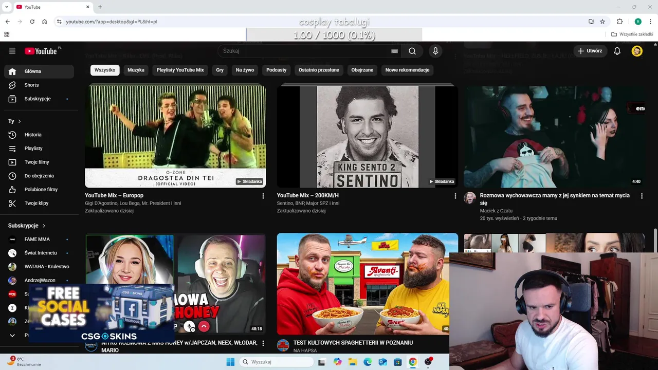Reload the page in Chrome
The width and height of the screenshot is (658, 370).
[32, 22]
